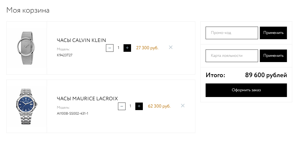Open the Calvin Klein watch thumbnail
The image size is (299, 141).
click(26, 48)
